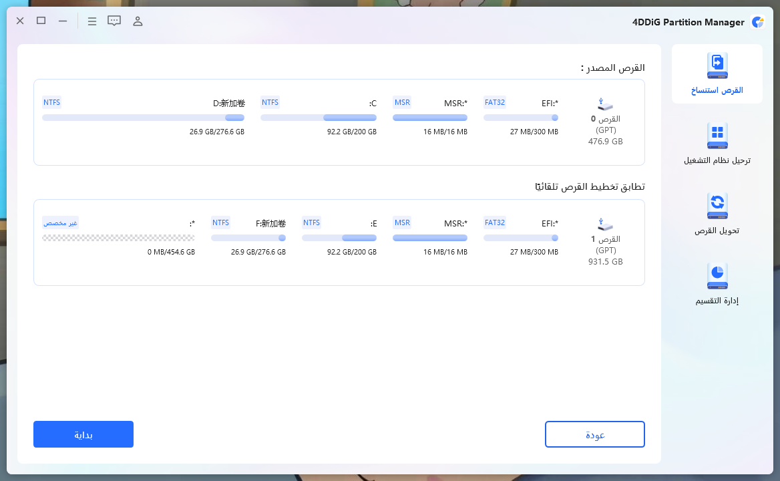Image resolution: width=780 pixels, height=481 pixels.
Task: Click the source "MSR:*" partition label
Action: click(x=455, y=104)
